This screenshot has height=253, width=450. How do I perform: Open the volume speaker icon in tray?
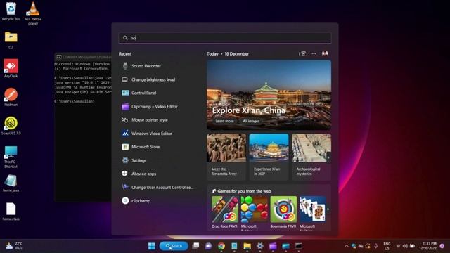405,246
